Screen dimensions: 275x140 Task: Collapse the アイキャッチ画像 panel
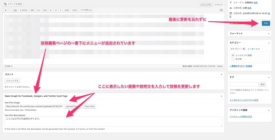click(x=269, y=110)
